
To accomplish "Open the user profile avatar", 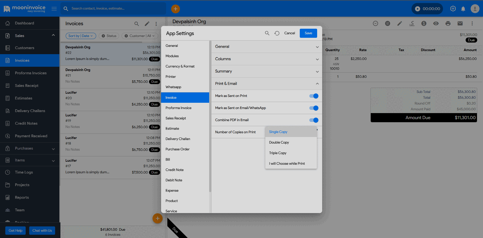I will pos(475,9).
